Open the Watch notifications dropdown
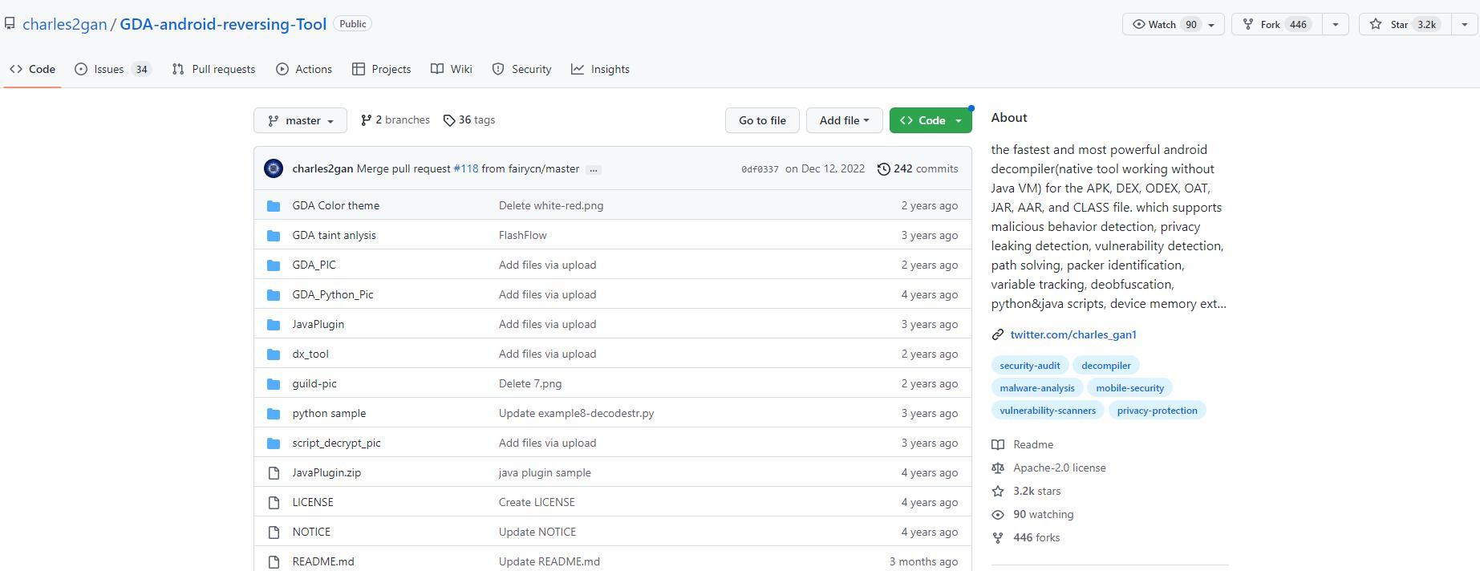Screen dimensions: 1480x571 pyautogui.click(x=1173, y=24)
